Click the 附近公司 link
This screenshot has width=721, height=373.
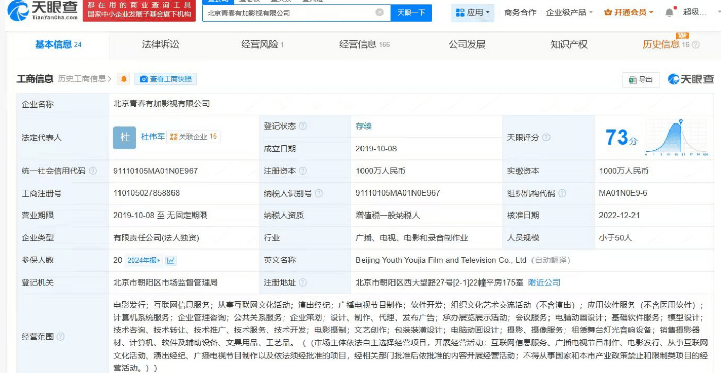tap(544, 282)
